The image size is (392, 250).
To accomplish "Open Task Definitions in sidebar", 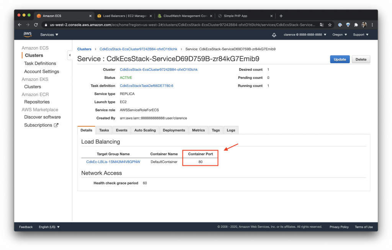I will pyautogui.click(x=40, y=64).
